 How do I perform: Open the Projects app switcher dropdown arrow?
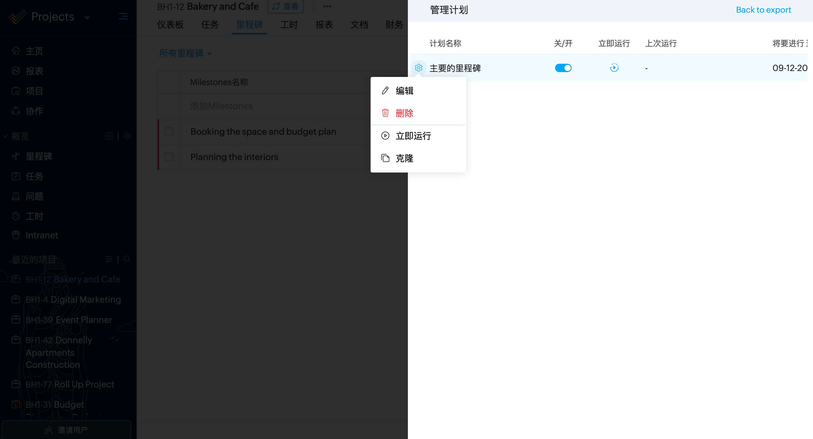88,18
